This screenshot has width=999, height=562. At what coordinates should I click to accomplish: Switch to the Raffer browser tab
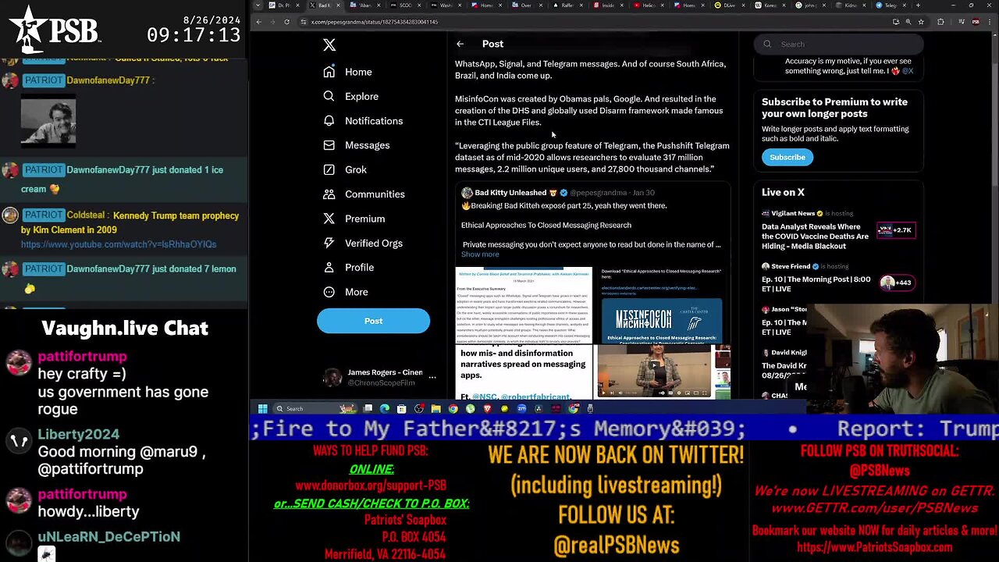(566, 5)
